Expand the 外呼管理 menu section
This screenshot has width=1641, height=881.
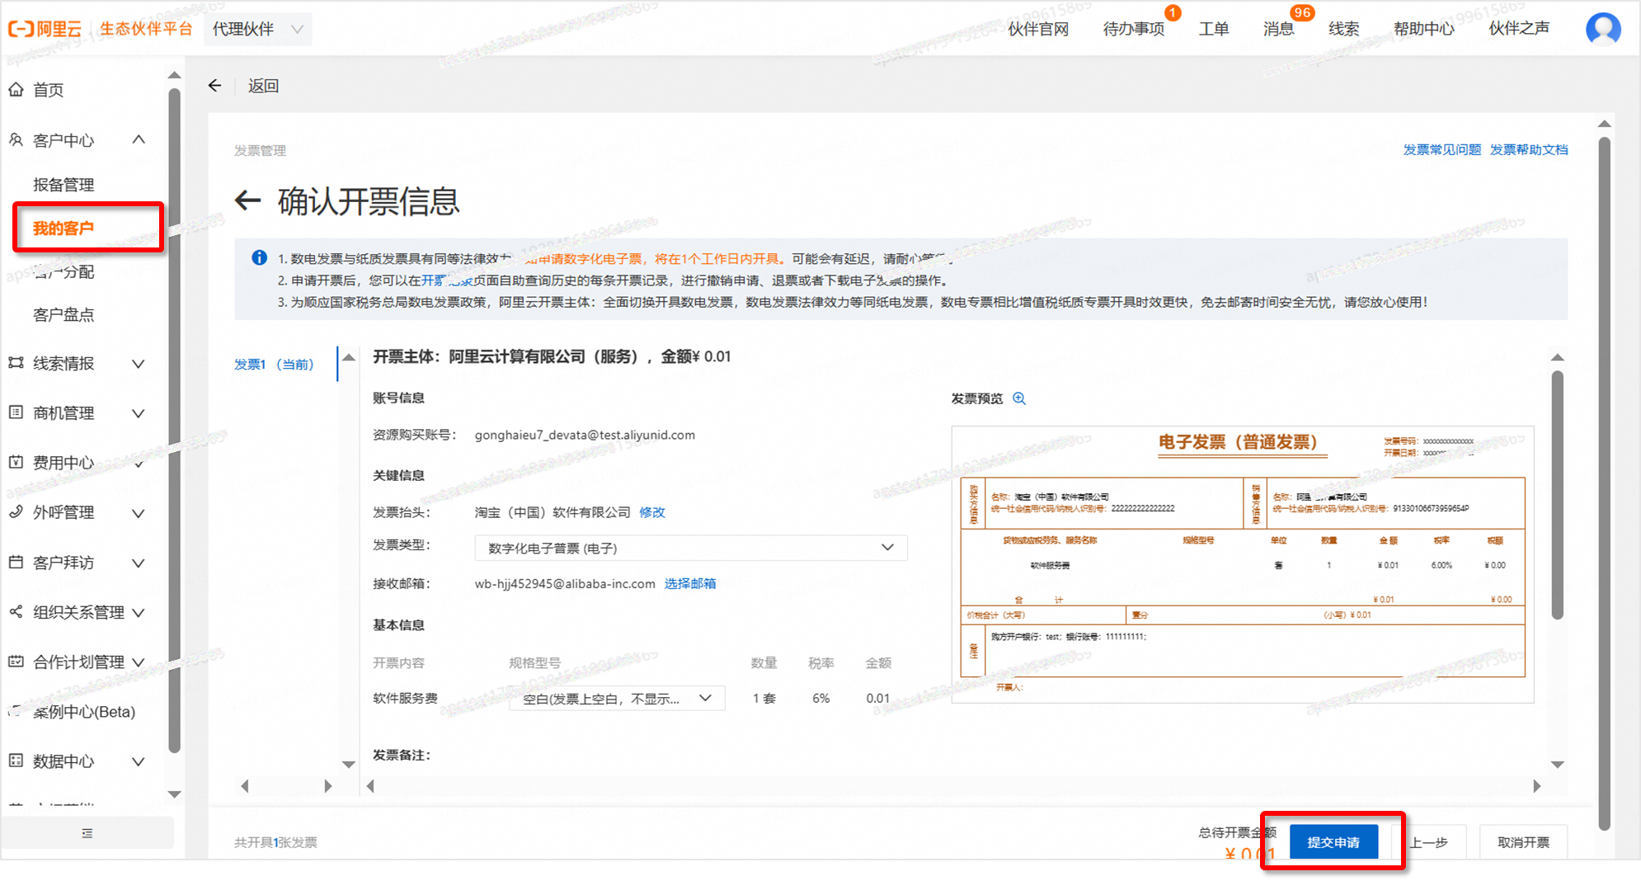pyautogui.click(x=139, y=513)
